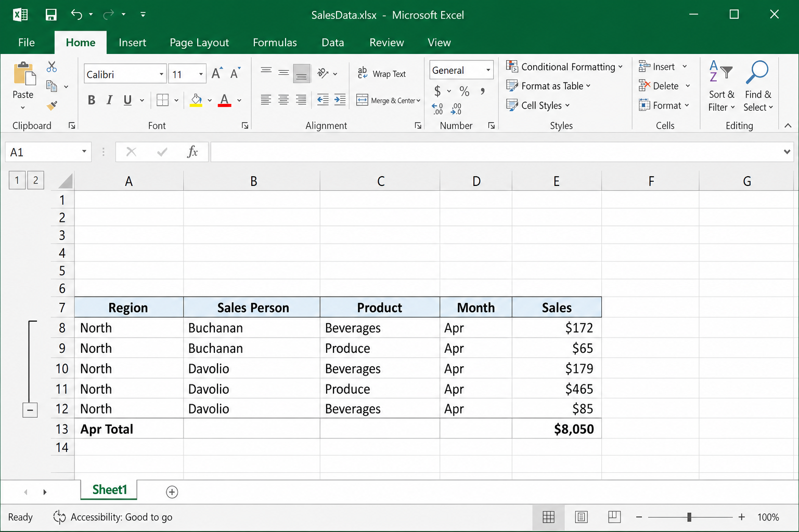Expand the formula bar chevron

(x=787, y=152)
